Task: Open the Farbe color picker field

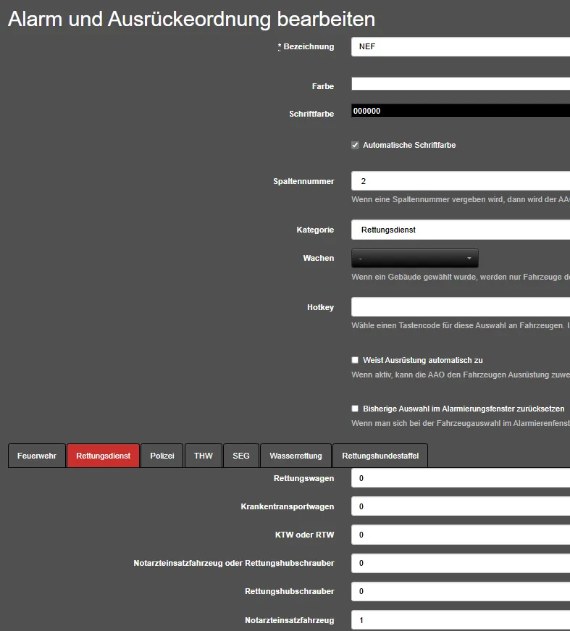Action: 460,84
